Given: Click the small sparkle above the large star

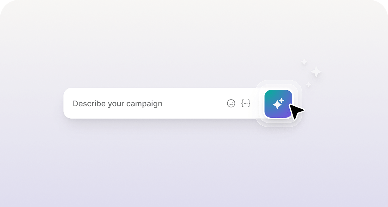Looking at the screenshot, I should tap(304, 62).
